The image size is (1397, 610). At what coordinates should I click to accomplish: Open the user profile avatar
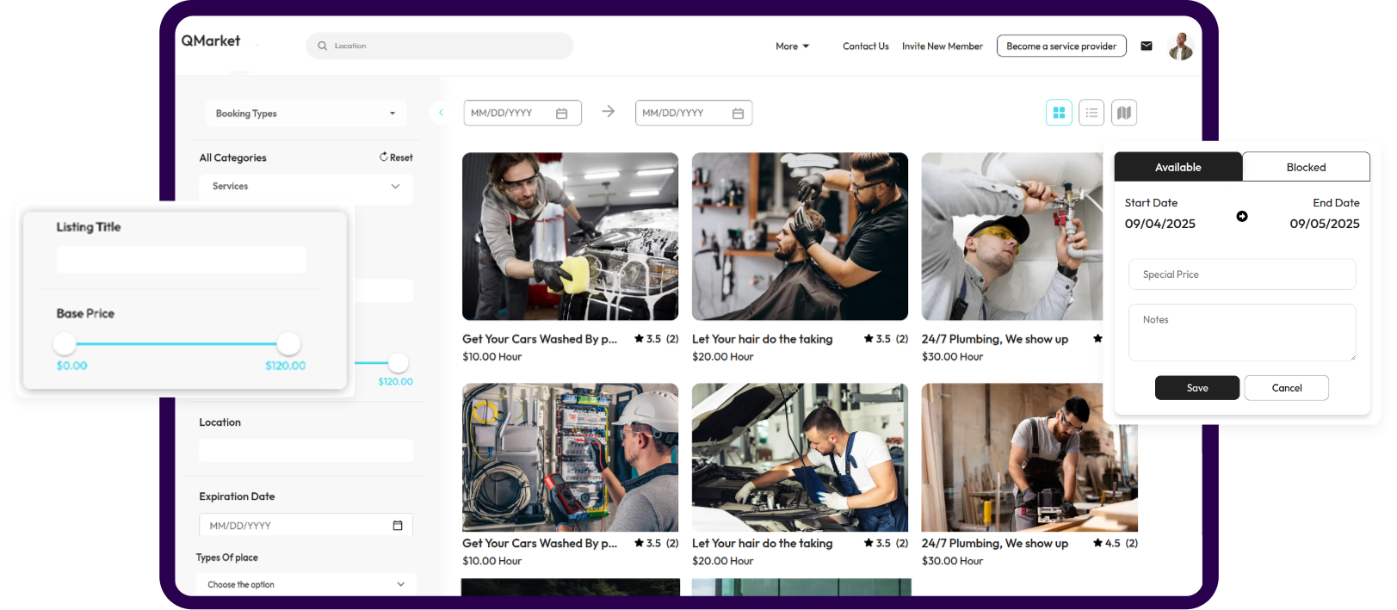(1180, 46)
